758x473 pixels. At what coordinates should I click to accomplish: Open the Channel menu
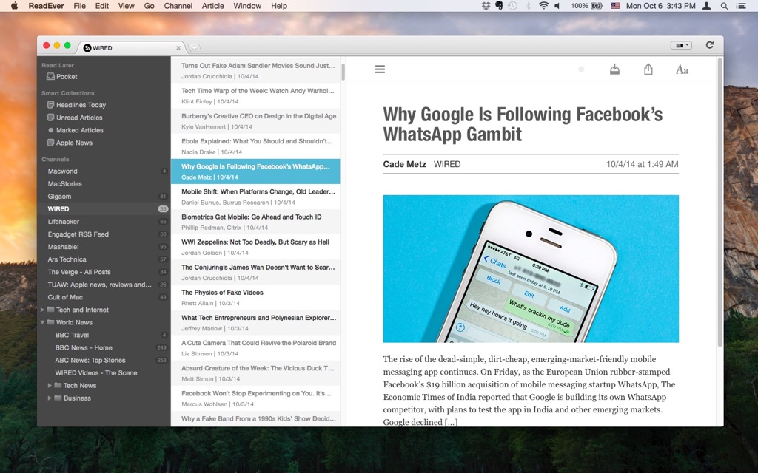pos(178,6)
